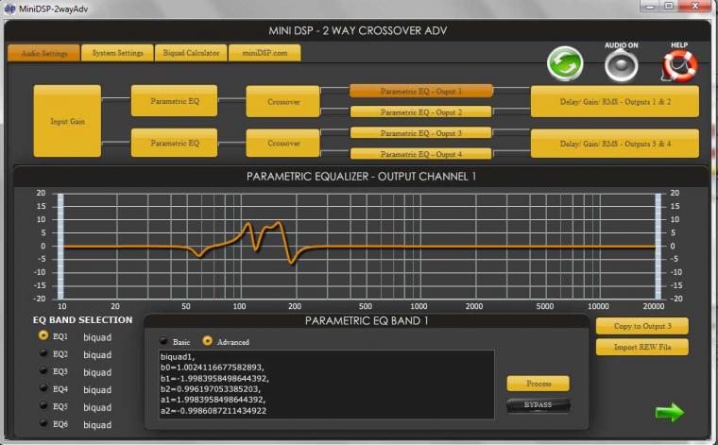Switch to Basic EQ mode

163,341
